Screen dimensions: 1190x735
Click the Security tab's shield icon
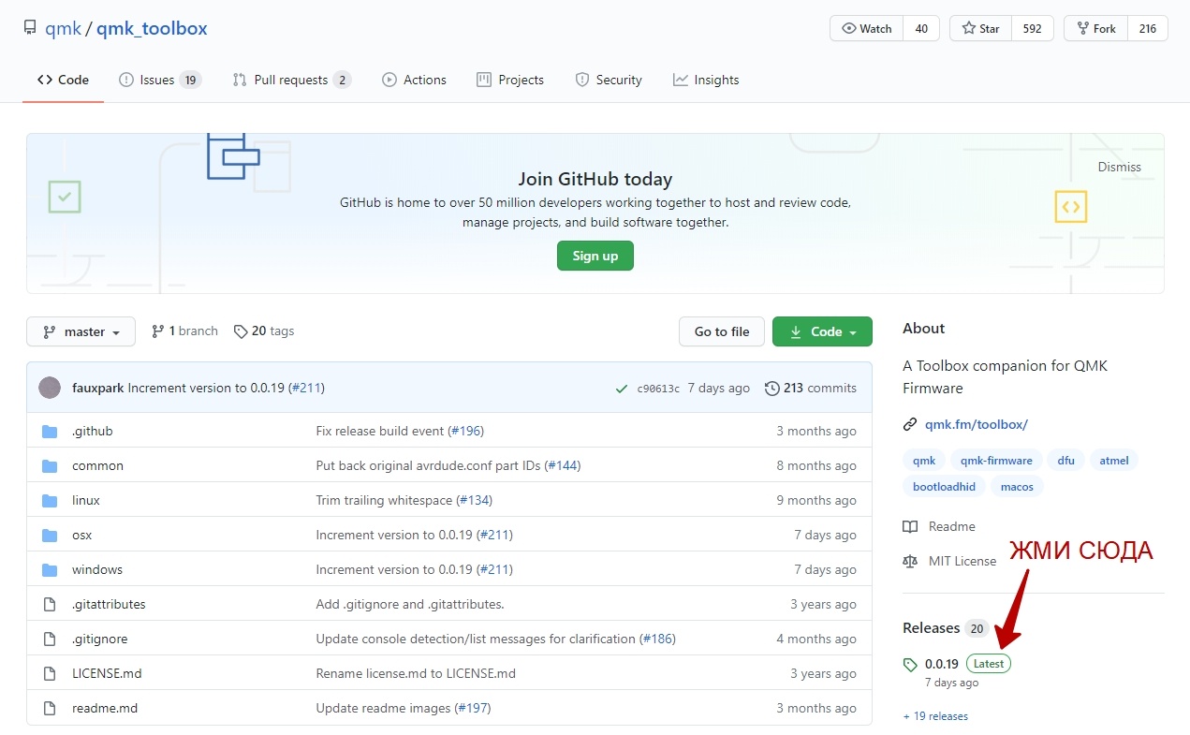point(582,80)
